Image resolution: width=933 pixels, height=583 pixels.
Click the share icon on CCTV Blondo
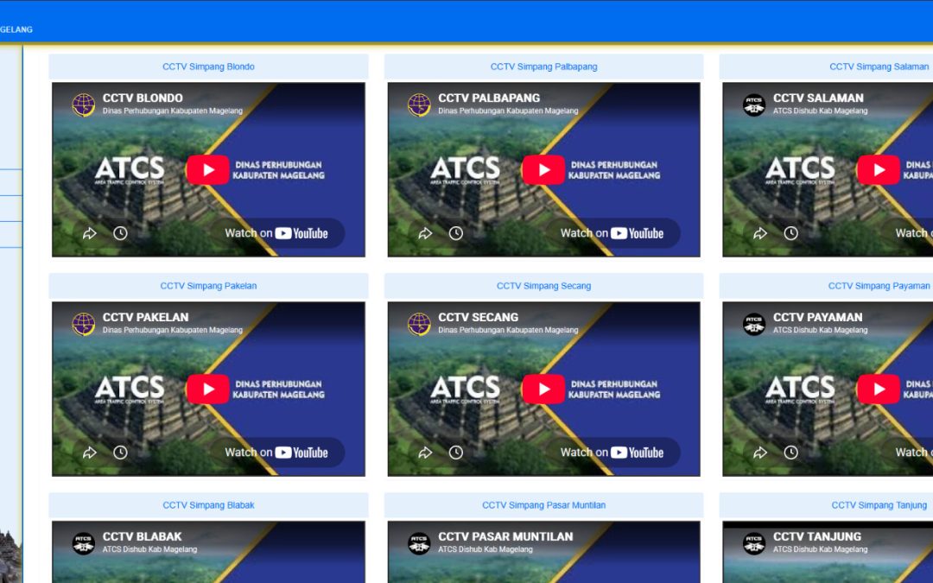89,233
